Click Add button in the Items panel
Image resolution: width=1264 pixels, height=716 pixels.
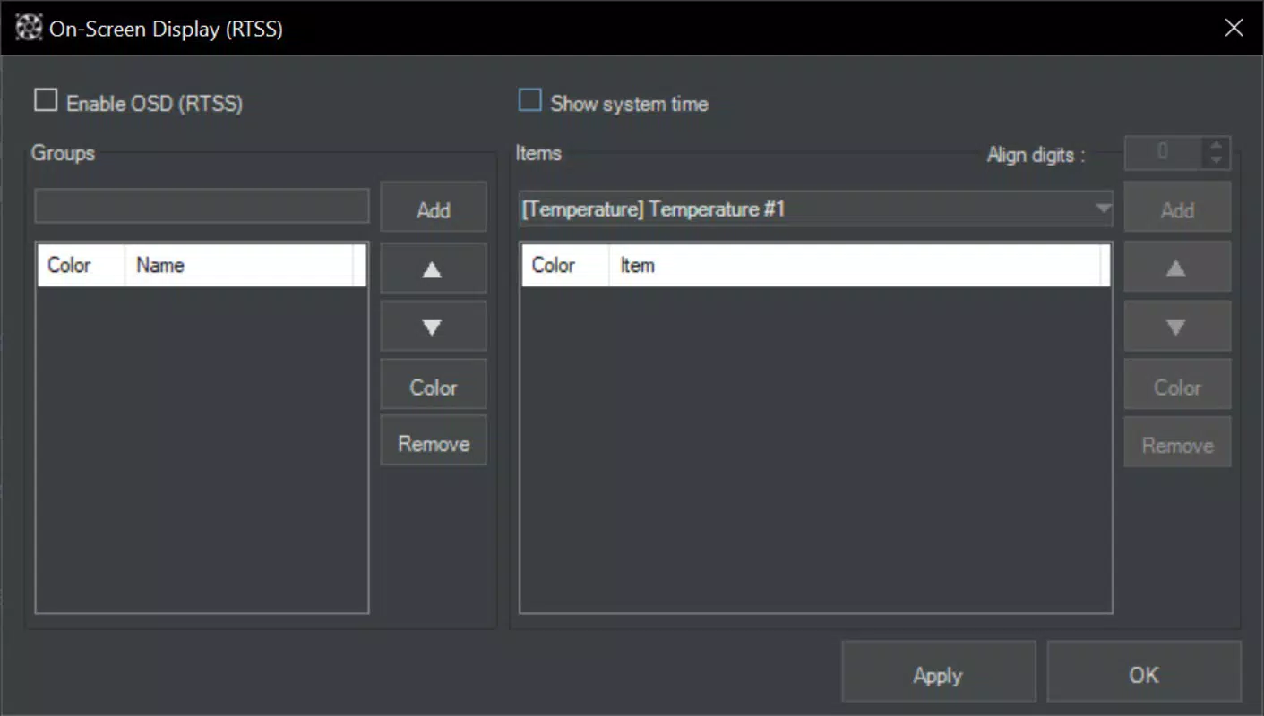(1176, 209)
